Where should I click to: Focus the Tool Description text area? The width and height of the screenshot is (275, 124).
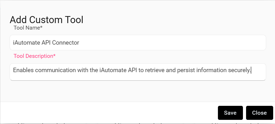tap(138, 72)
